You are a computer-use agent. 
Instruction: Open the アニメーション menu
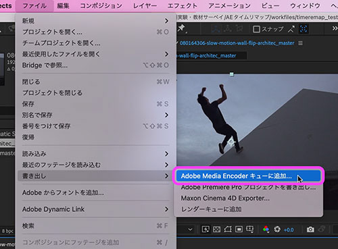(x=229, y=5)
